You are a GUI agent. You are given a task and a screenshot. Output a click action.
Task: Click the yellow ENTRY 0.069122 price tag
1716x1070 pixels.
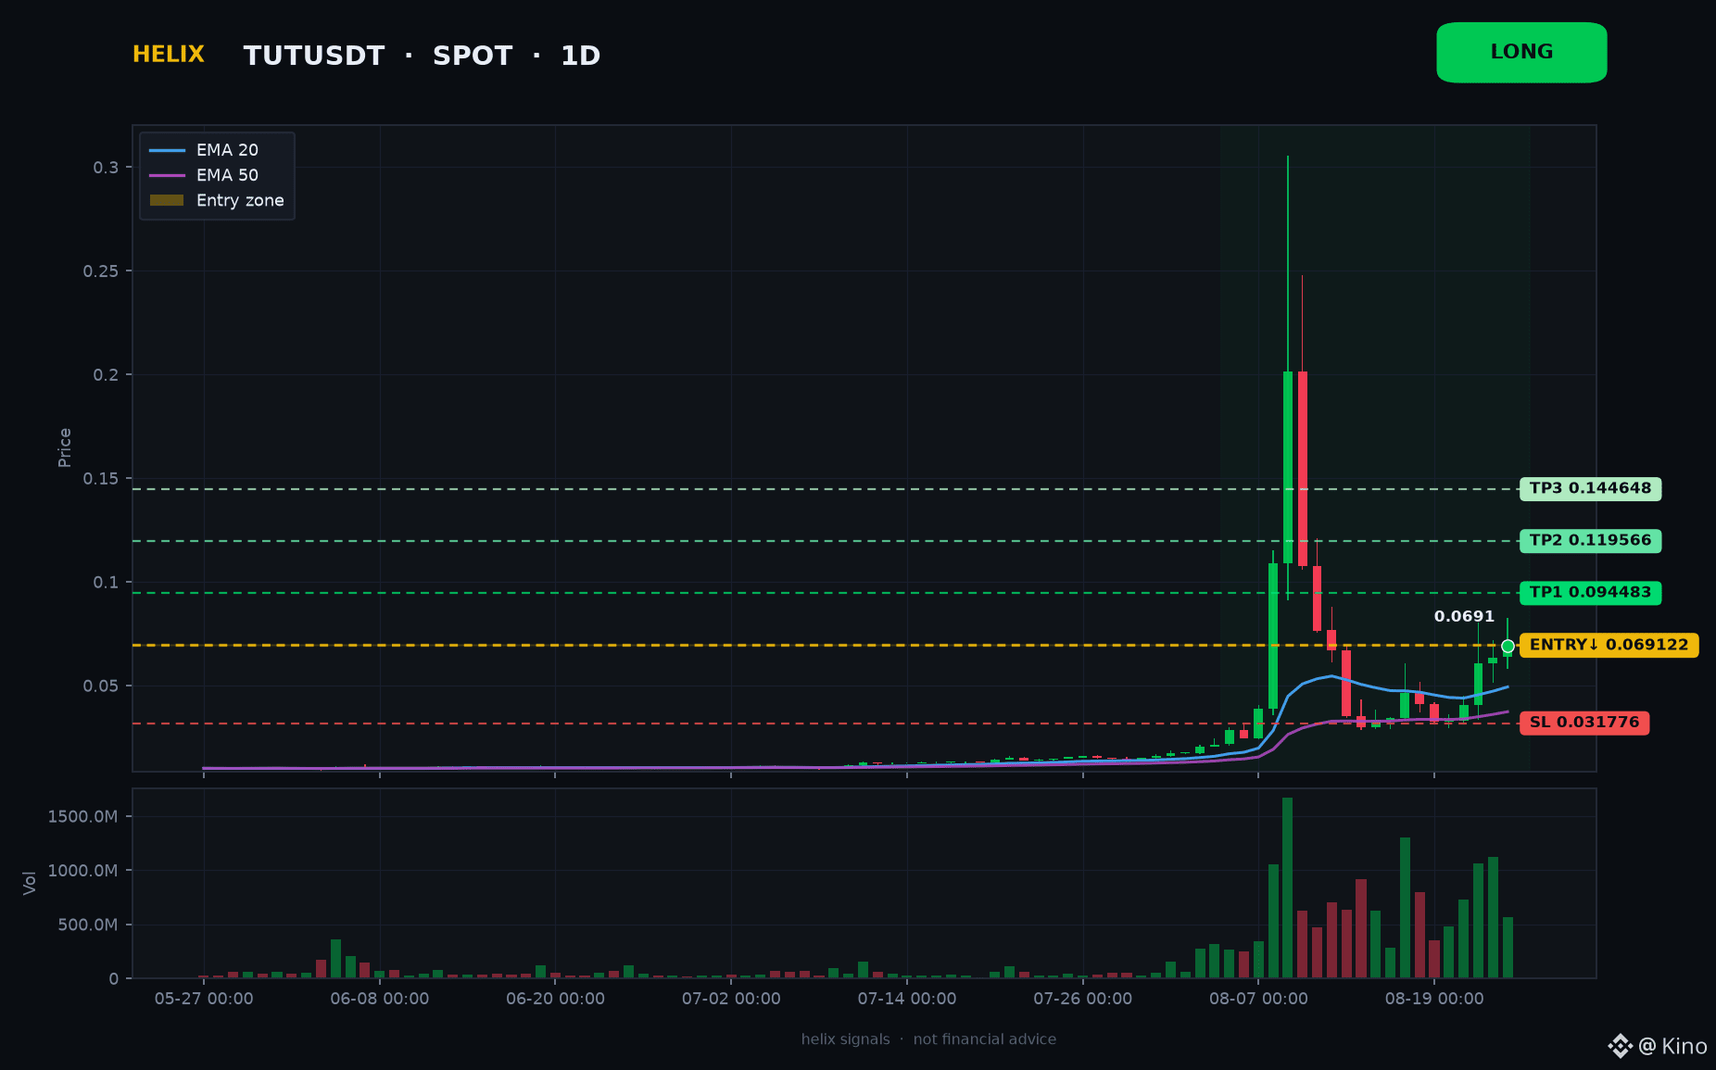(1609, 645)
